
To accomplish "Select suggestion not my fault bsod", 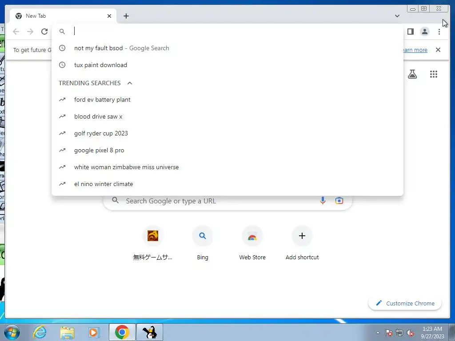I will (227, 48).
